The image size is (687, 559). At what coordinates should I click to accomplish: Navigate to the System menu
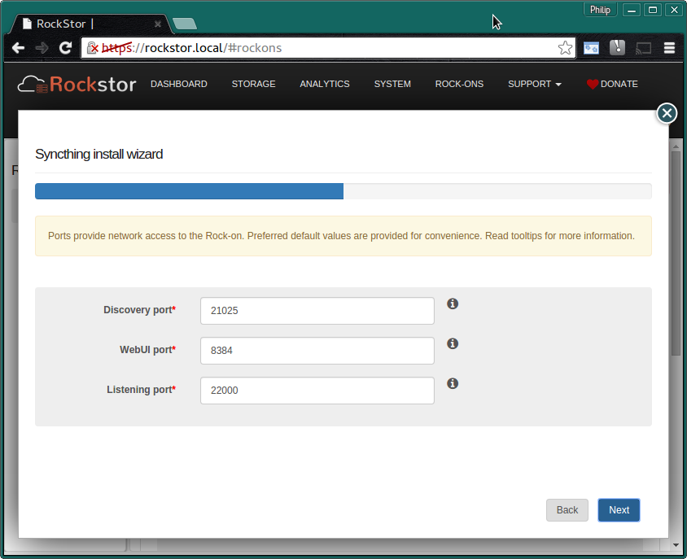tap(392, 84)
